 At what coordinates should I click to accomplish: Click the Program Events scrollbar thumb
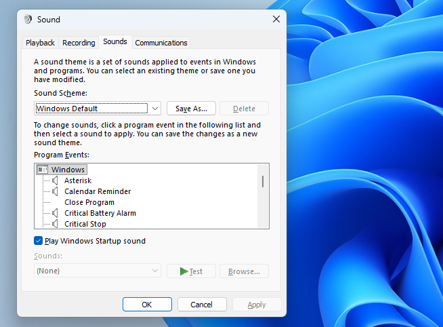coord(263,181)
